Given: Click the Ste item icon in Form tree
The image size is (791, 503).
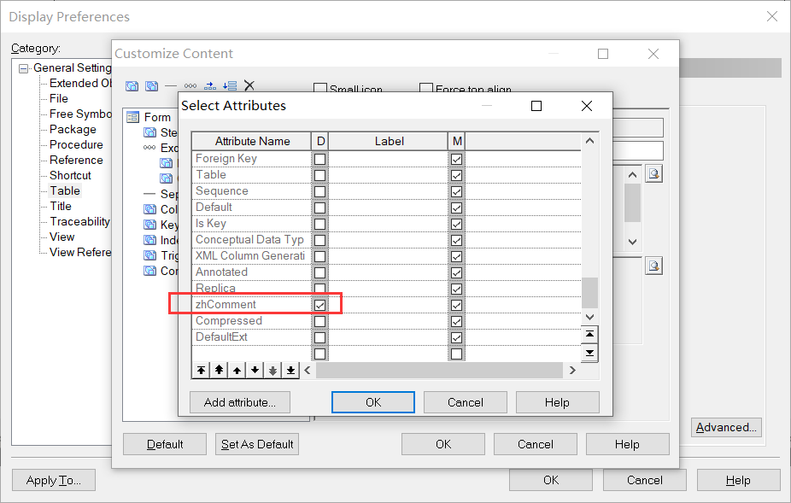Looking at the screenshot, I should coord(149,132).
